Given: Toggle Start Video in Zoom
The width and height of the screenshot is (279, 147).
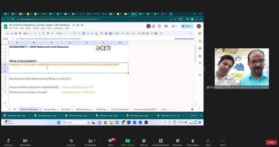Looking at the screenshot, I should click(25, 141).
